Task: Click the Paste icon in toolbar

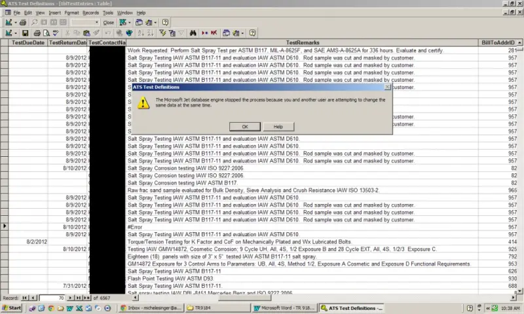Action: click(86, 33)
